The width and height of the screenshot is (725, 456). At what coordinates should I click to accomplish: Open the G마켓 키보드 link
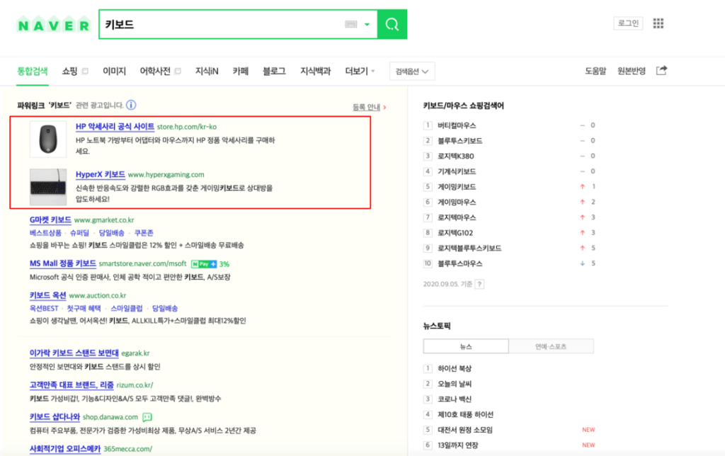point(50,220)
